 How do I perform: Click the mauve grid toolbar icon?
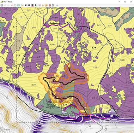tap(50, 5)
